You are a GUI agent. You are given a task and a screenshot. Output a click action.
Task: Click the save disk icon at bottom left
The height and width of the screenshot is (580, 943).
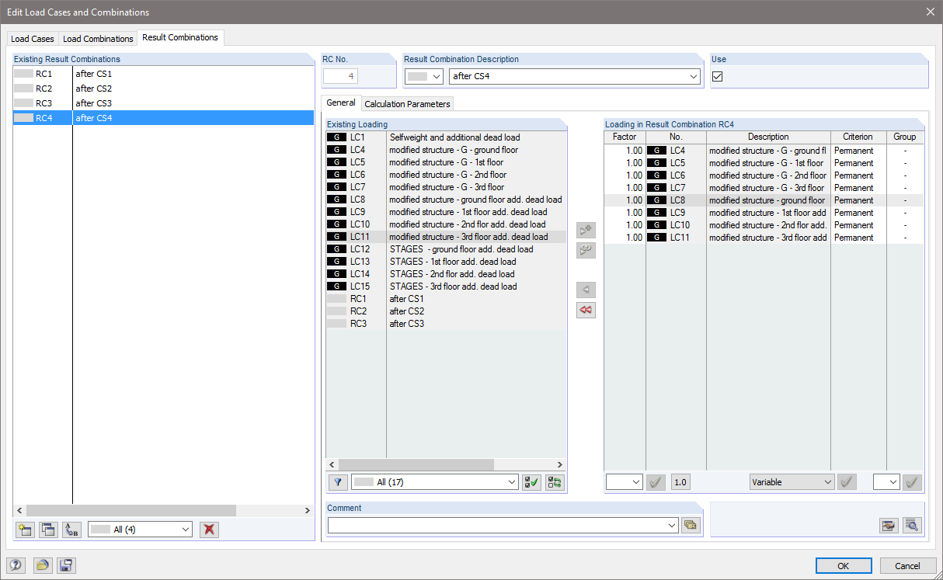click(x=66, y=565)
